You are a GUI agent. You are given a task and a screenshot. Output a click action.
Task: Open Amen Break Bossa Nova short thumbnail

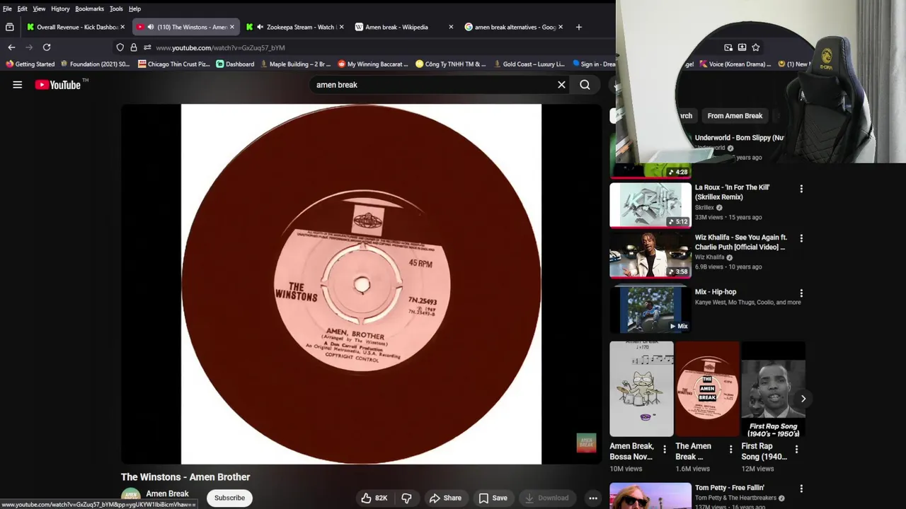[x=641, y=389]
